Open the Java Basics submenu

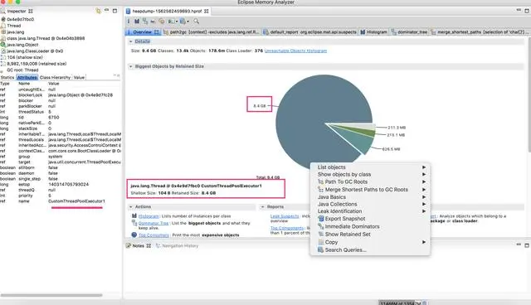(371, 196)
